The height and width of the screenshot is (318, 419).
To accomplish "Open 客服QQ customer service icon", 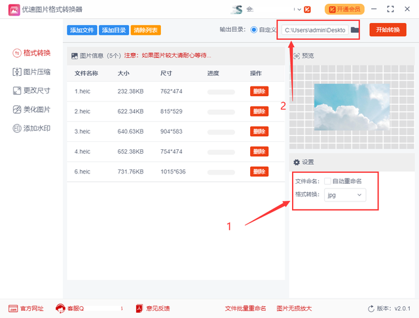I will point(60,308).
